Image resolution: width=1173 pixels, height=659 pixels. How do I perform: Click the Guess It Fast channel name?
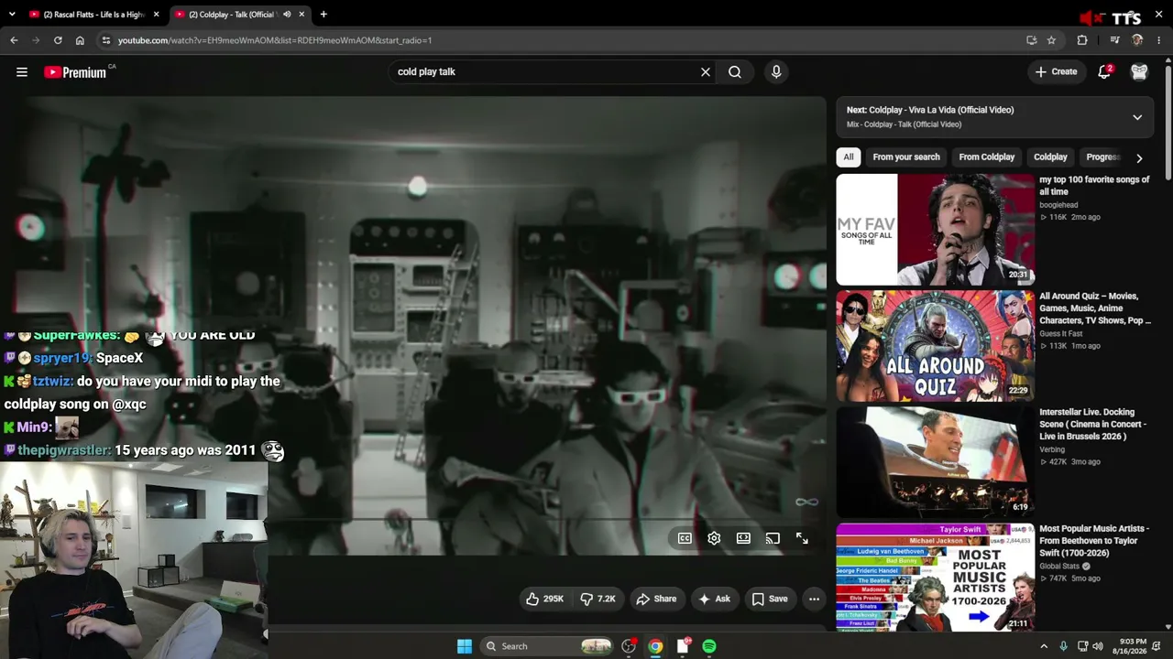[x=1061, y=334]
